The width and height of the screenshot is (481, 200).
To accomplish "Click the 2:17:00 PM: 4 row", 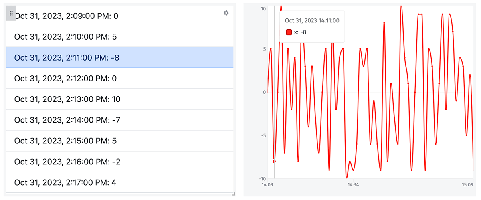I will (x=120, y=183).
